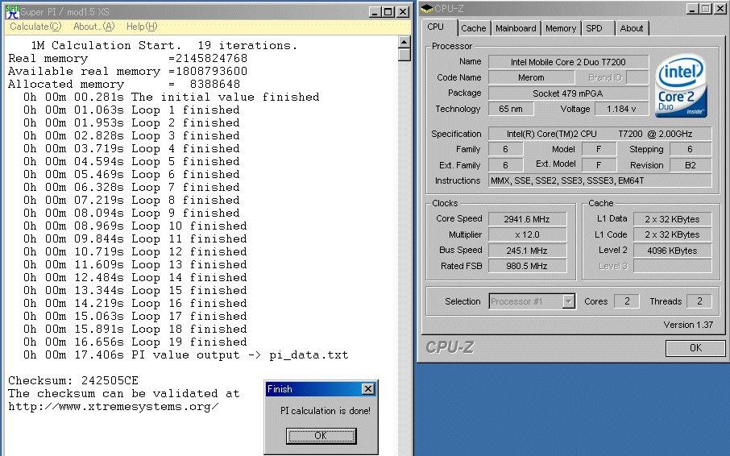Viewport: 730px width, 456px height.
Task: Click the 1M Calculation Start line
Action: pyautogui.click(x=164, y=46)
